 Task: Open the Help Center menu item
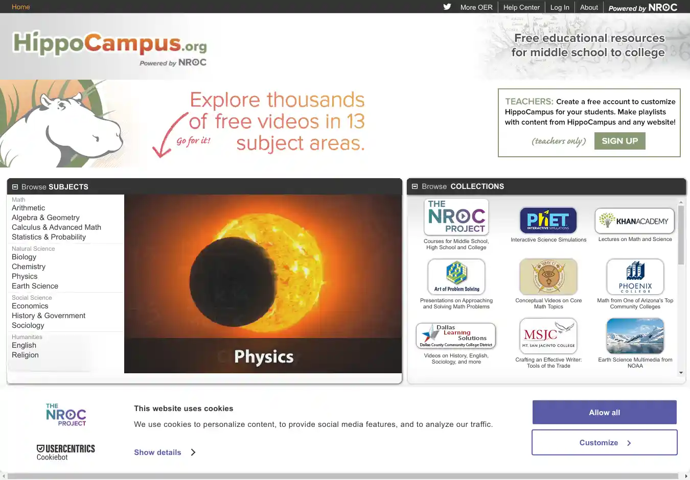click(521, 7)
